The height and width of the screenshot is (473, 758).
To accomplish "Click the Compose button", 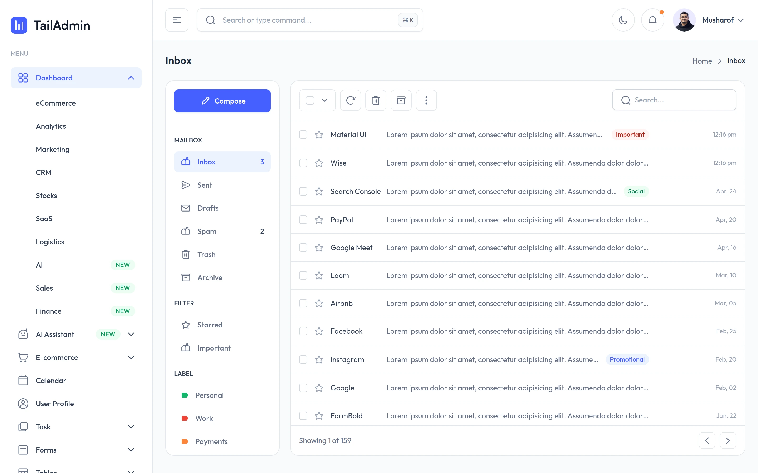I will pos(222,101).
